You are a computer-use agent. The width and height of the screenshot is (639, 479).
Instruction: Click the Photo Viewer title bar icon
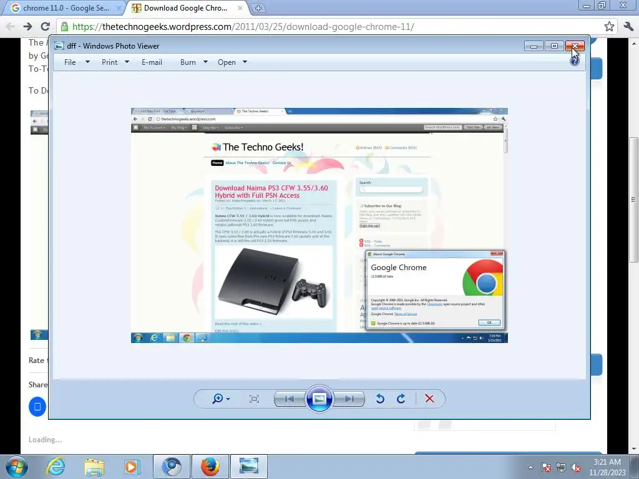click(59, 46)
